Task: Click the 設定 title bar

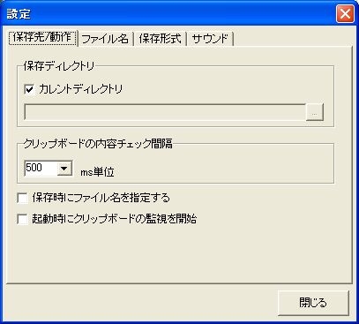Action: tap(170, 13)
